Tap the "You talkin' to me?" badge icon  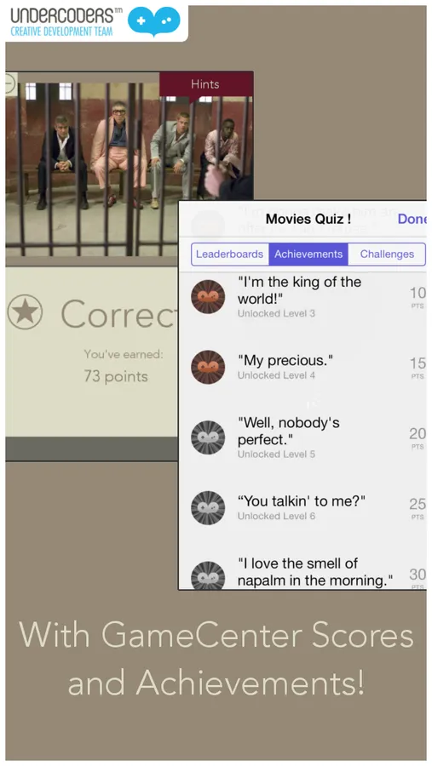click(x=208, y=507)
